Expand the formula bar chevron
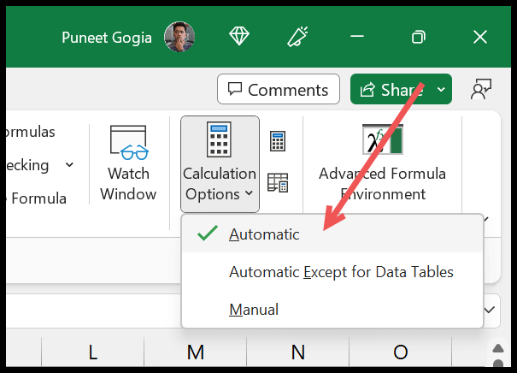 point(491,309)
